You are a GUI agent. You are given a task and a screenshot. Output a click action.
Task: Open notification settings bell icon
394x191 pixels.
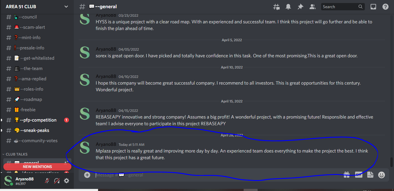point(288,7)
